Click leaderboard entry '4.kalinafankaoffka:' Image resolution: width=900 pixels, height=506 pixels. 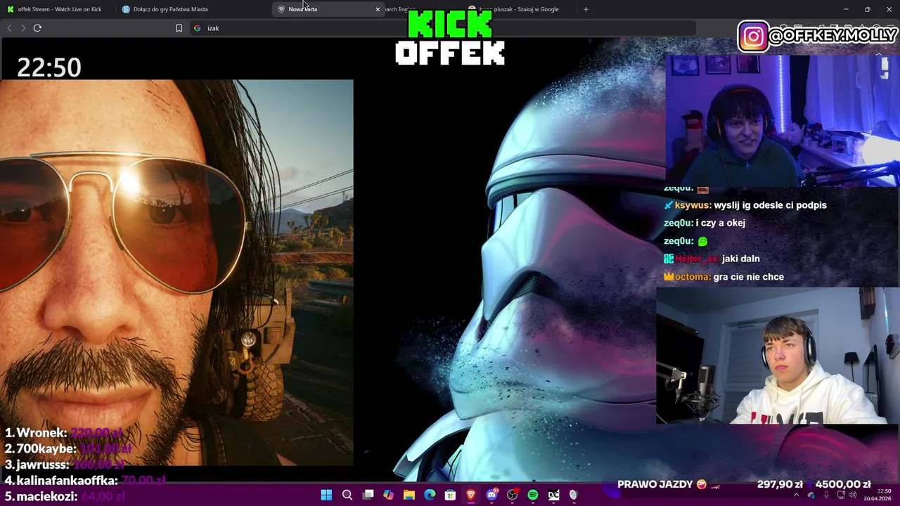coord(60,481)
